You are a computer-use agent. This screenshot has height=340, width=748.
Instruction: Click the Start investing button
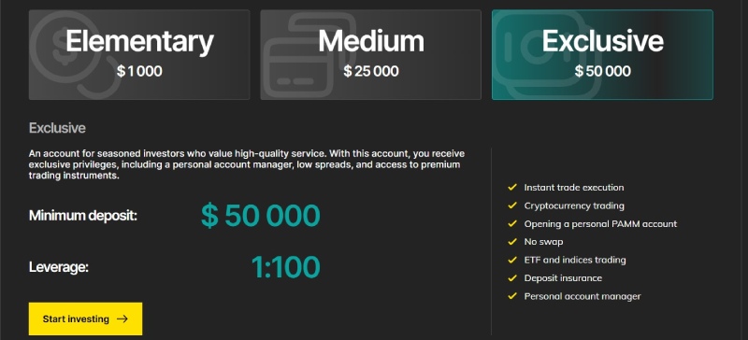85,319
